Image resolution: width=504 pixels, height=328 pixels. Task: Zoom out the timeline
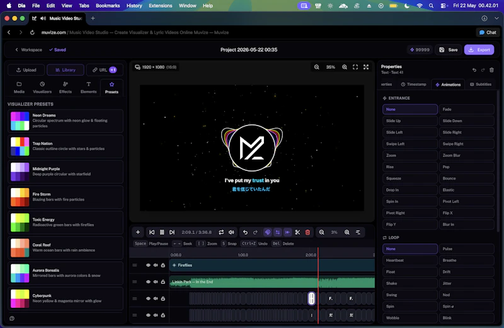click(x=321, y=232)
